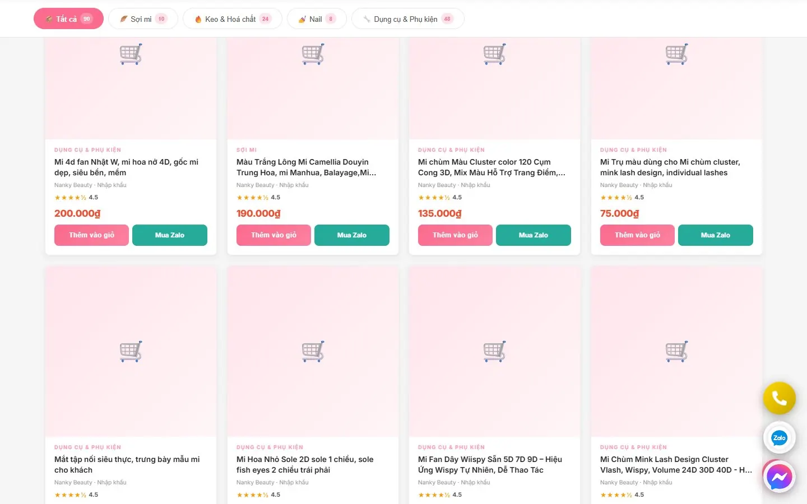Show the Dụng cụ & Phụ kiện tab
The width and height of the screenshot is (807, 504).
[x=407, y=19]
